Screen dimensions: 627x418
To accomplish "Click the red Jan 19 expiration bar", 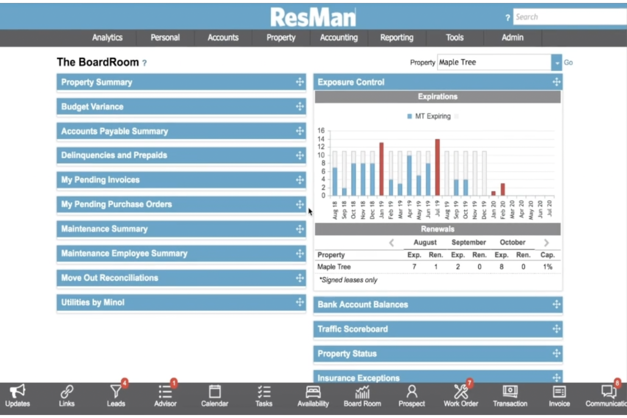I will 381,169.
